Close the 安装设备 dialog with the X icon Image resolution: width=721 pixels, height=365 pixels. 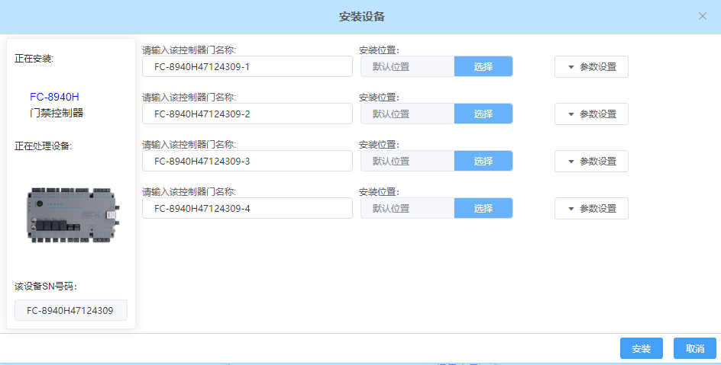(x=703, y=16)
